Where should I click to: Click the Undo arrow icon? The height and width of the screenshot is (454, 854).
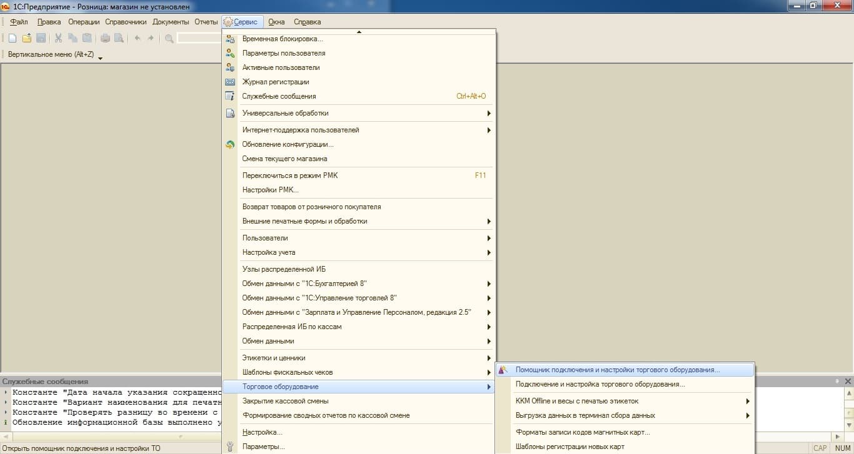[x=137, y=38]
